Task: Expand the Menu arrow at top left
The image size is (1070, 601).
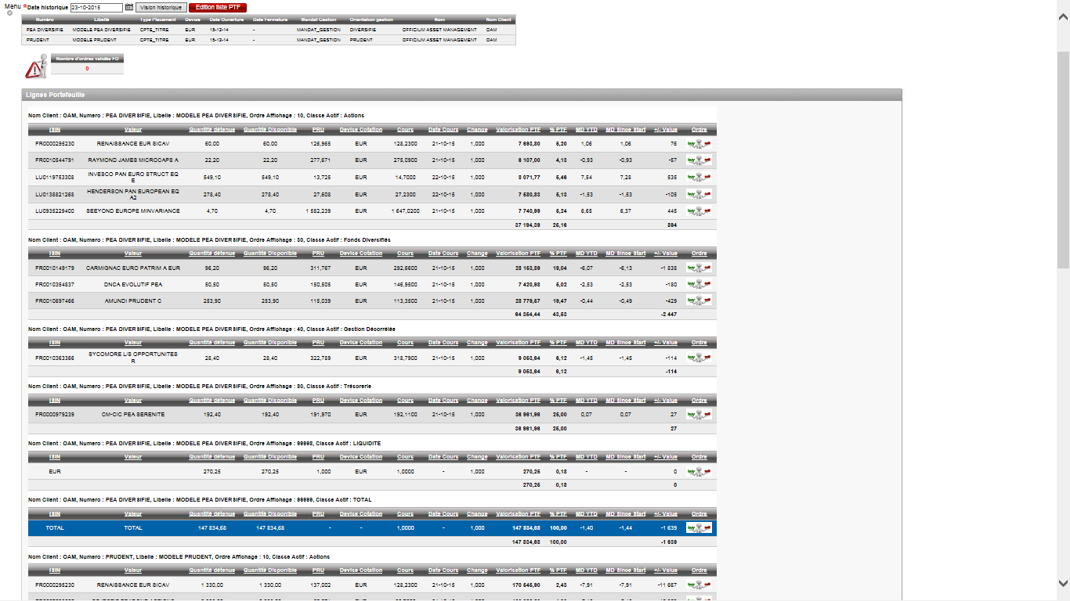Action: [x=9, y=13]
